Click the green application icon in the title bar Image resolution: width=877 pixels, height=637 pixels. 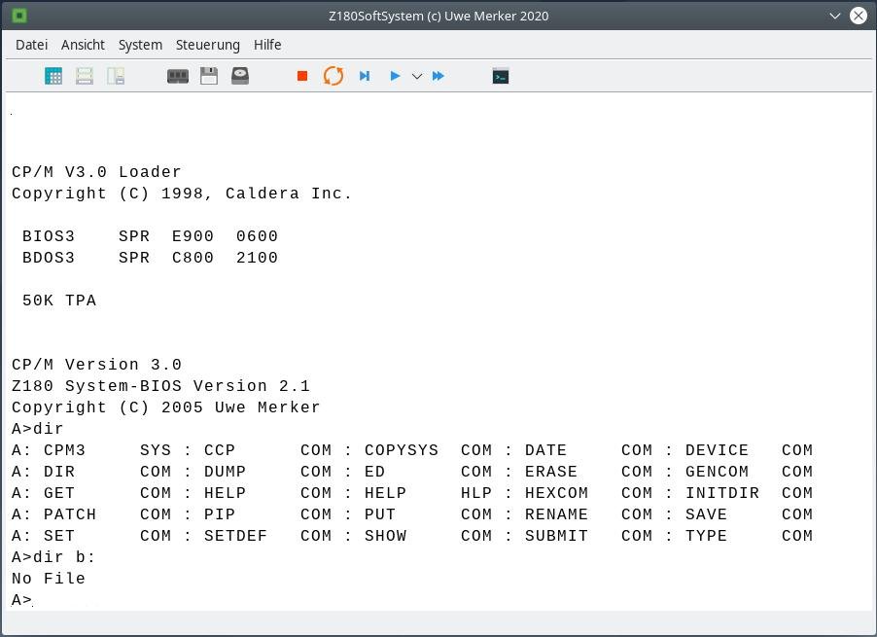(x=19, y=16)
